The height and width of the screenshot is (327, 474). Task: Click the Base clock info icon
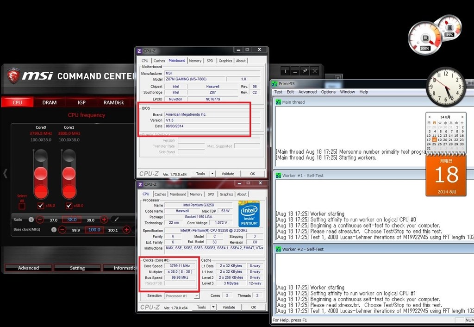coord(54,230)
